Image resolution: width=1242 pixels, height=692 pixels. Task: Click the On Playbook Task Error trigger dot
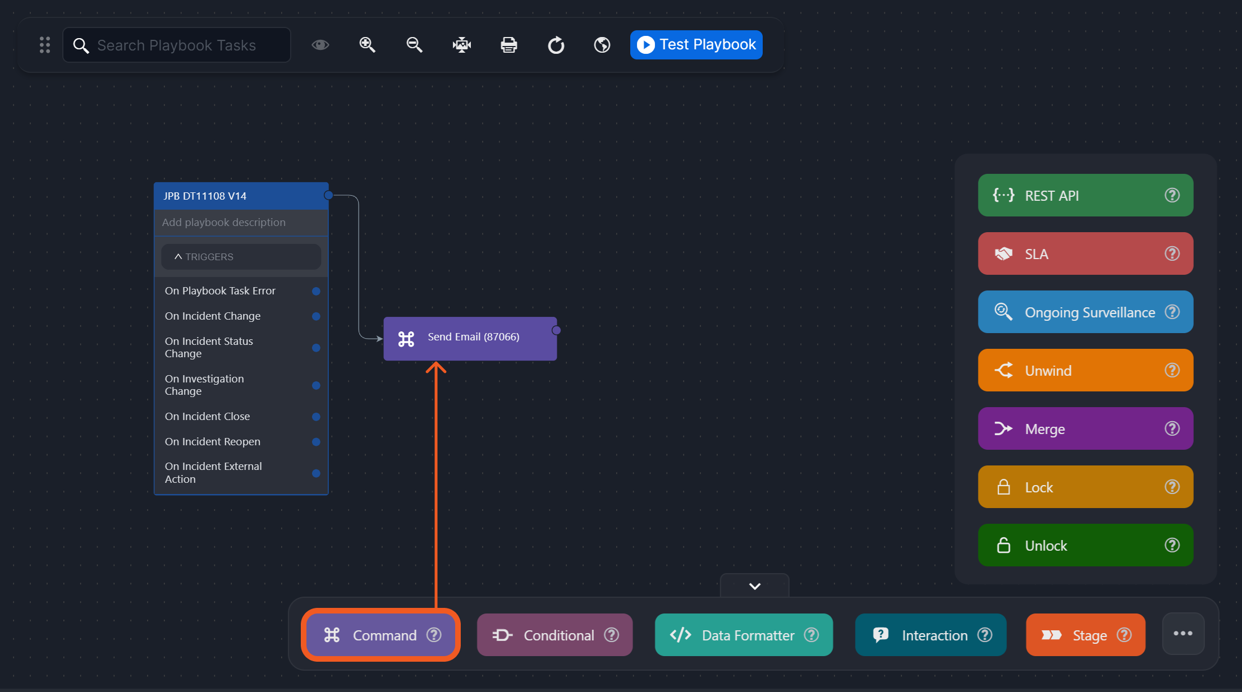click(x=316, y=291)
